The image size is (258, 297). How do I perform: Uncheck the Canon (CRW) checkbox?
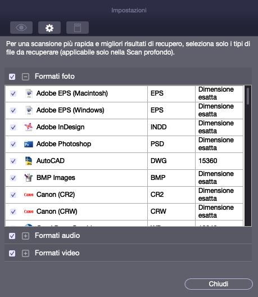(13, 211)
